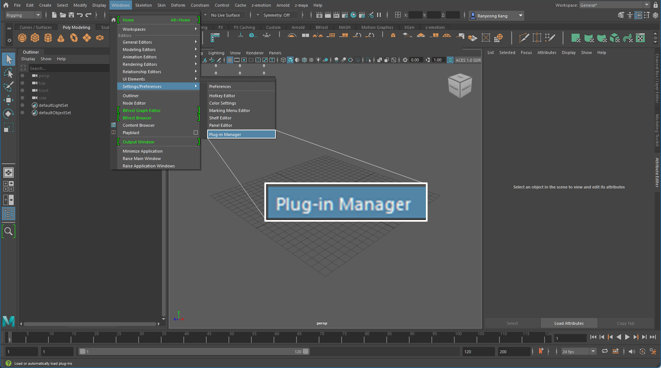Select Shelf Editor in the submenu

tap(241, 118)
